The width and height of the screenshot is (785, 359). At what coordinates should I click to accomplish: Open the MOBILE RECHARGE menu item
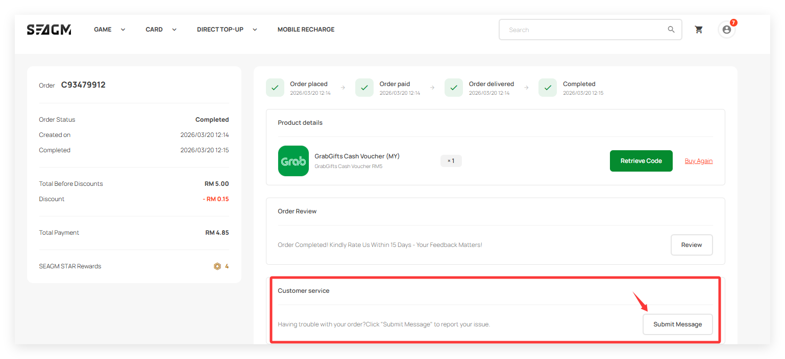click(x=306, y=30)
